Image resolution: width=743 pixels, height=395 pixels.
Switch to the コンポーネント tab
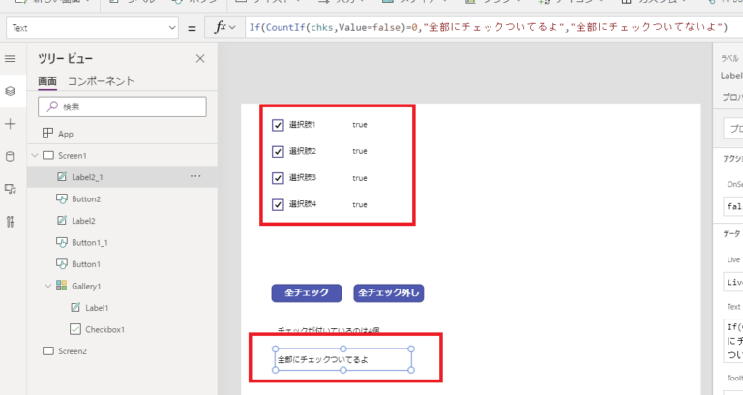pos(102,81)
